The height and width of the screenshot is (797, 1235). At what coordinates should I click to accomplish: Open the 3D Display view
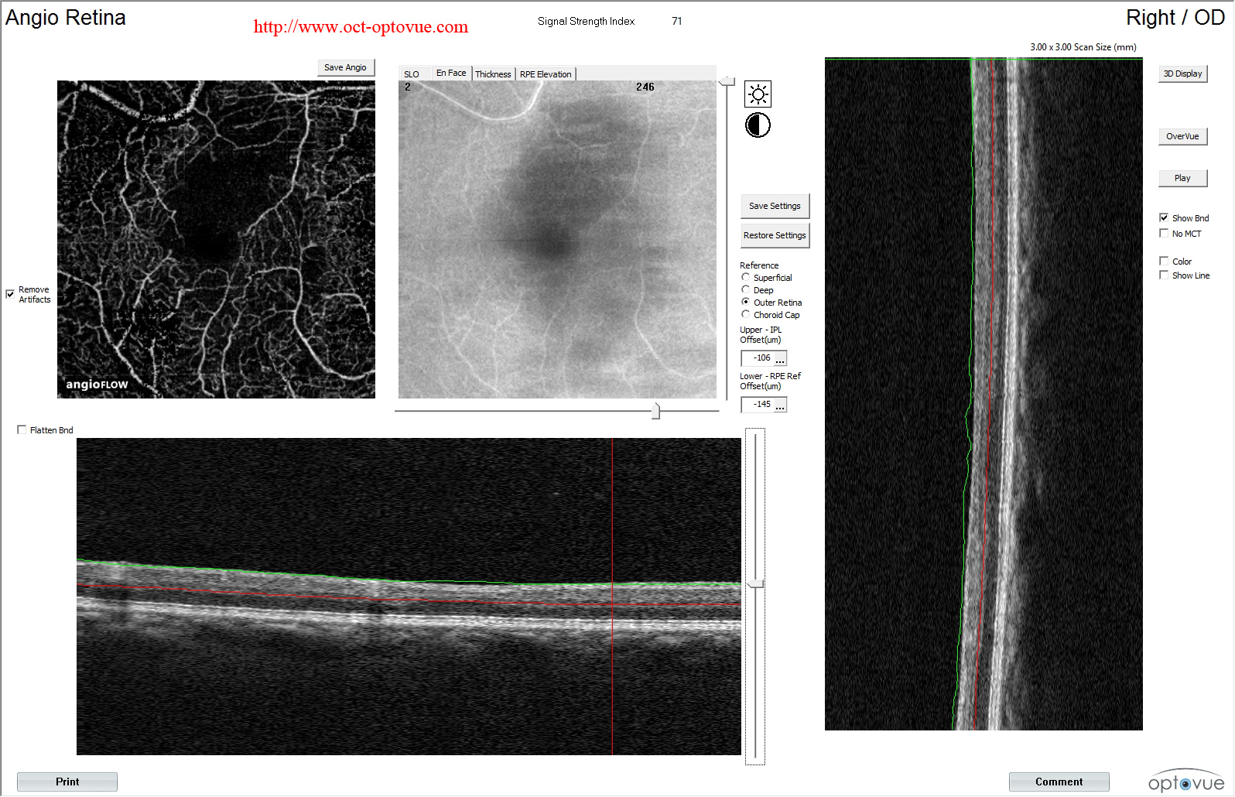coord(1182,74)
